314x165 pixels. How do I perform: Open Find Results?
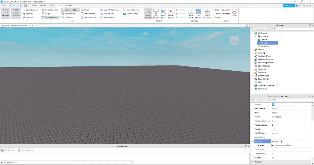tap(107, 14)
